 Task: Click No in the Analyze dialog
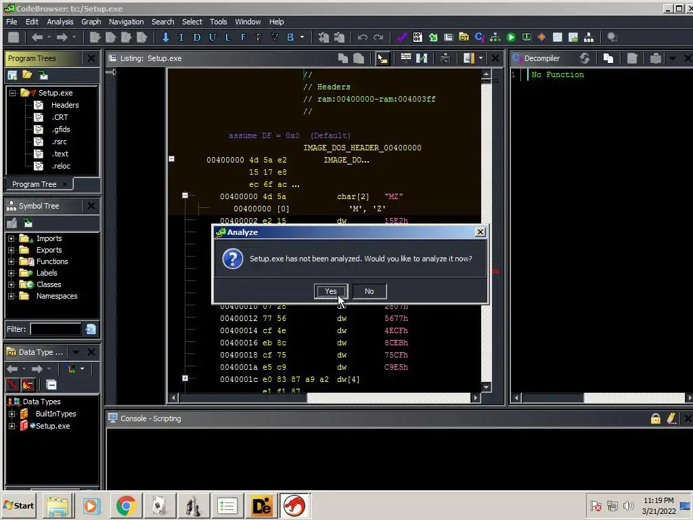tap(370, 291)
